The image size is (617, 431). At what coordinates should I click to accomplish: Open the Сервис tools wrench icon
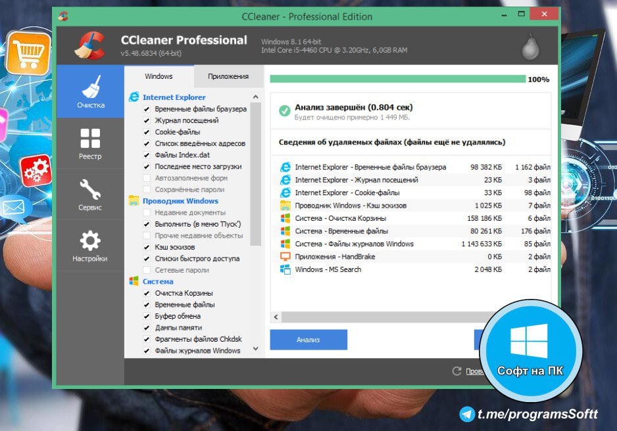[x=90, y=190]
